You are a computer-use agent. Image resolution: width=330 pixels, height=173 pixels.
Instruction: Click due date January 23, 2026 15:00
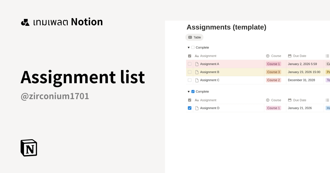click(x=304, y=72)
